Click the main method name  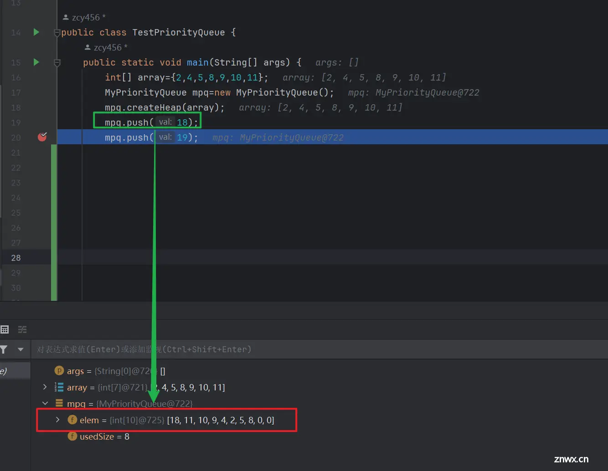[x=197, y=62]
